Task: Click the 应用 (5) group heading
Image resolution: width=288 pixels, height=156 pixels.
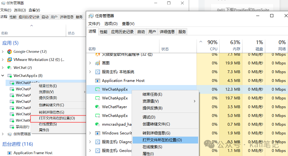Action: 11,43
